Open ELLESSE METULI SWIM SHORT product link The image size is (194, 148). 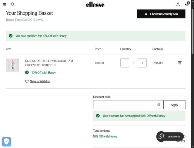(x=49, y=63)
